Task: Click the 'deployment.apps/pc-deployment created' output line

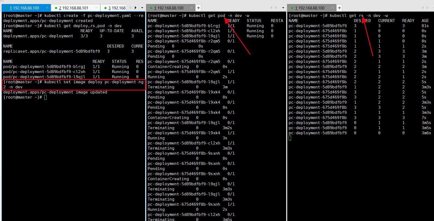Action: click(48, 21)
